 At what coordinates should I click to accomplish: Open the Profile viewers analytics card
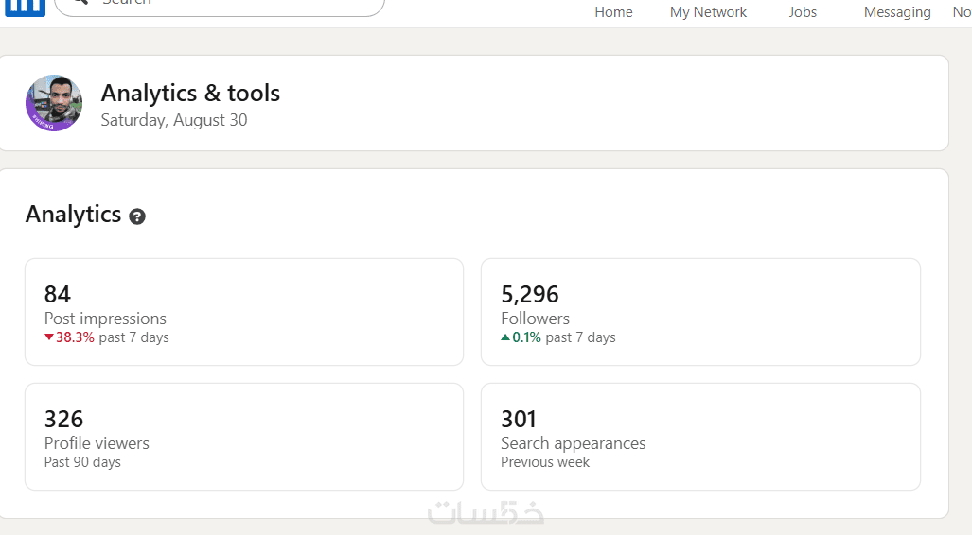pos(244,437)
